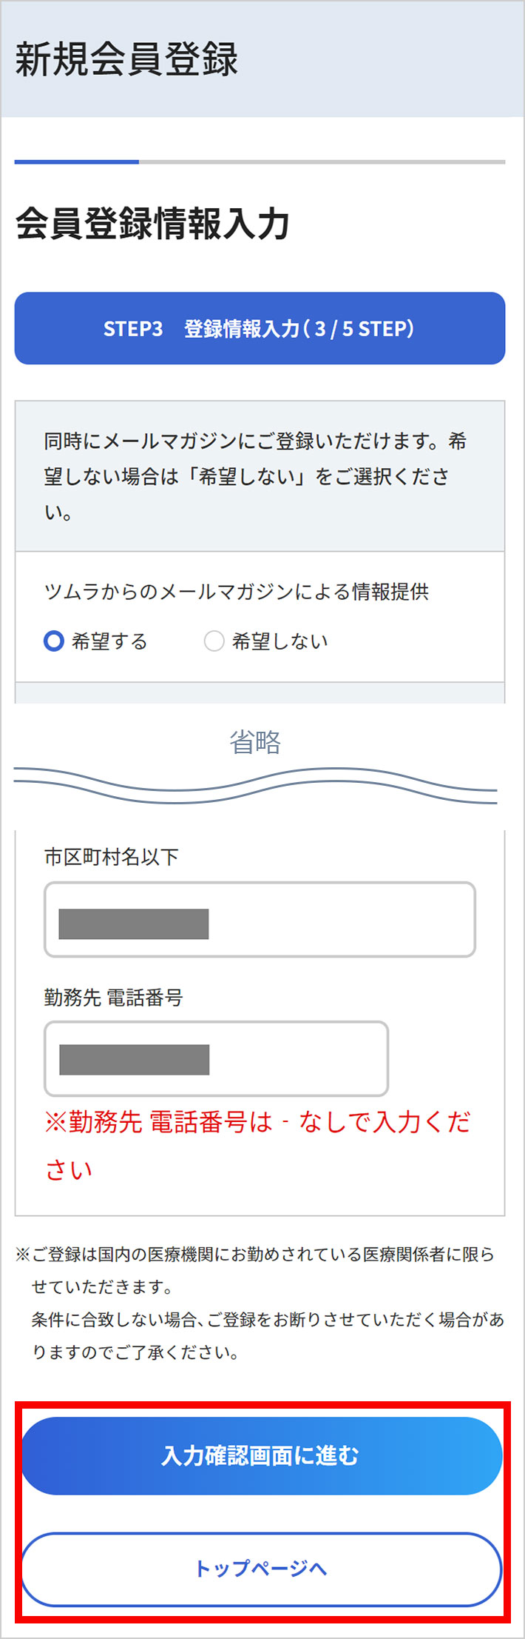The height and width of the screenshot is (1639, 525).
Task: Select the grayed-out text in the address field
Action: (x=136, y=924)
